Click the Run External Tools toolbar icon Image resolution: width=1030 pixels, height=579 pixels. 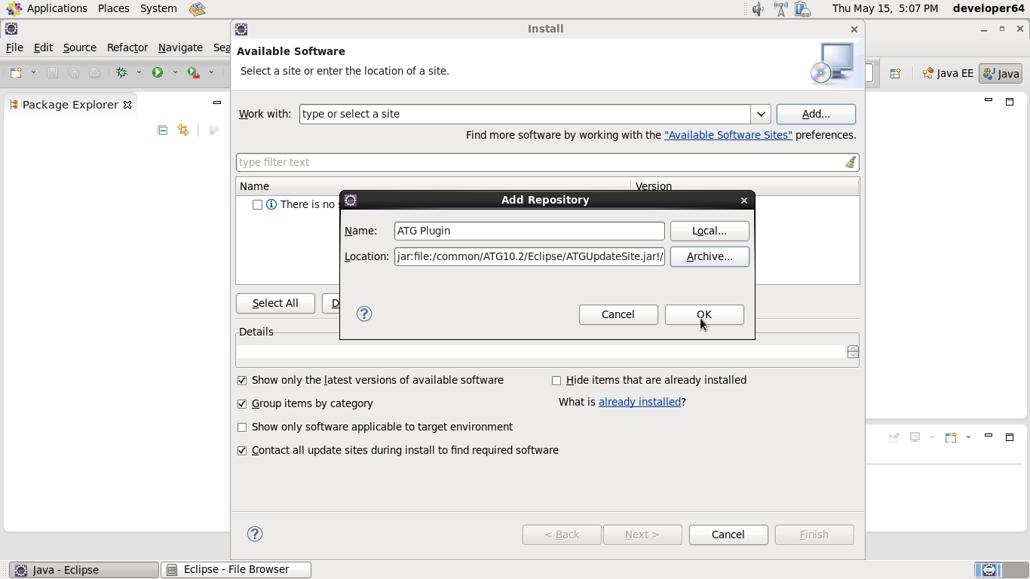coord(194,72)
